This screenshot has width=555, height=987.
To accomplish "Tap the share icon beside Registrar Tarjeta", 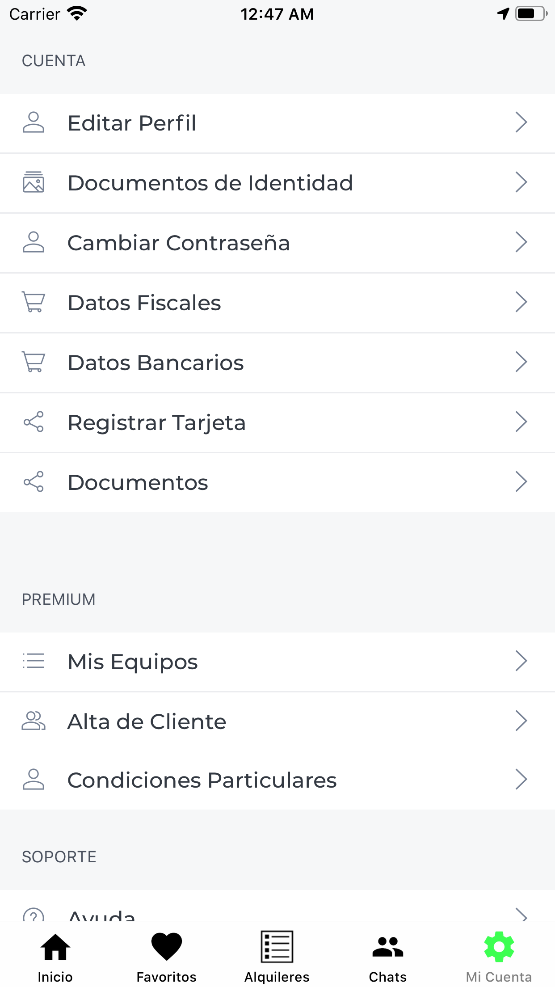I will [x=34, y=422].
